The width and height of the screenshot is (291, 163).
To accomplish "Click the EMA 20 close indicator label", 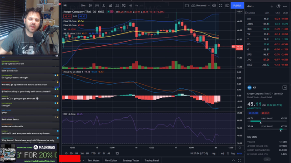I will click(x=70, y=21).
